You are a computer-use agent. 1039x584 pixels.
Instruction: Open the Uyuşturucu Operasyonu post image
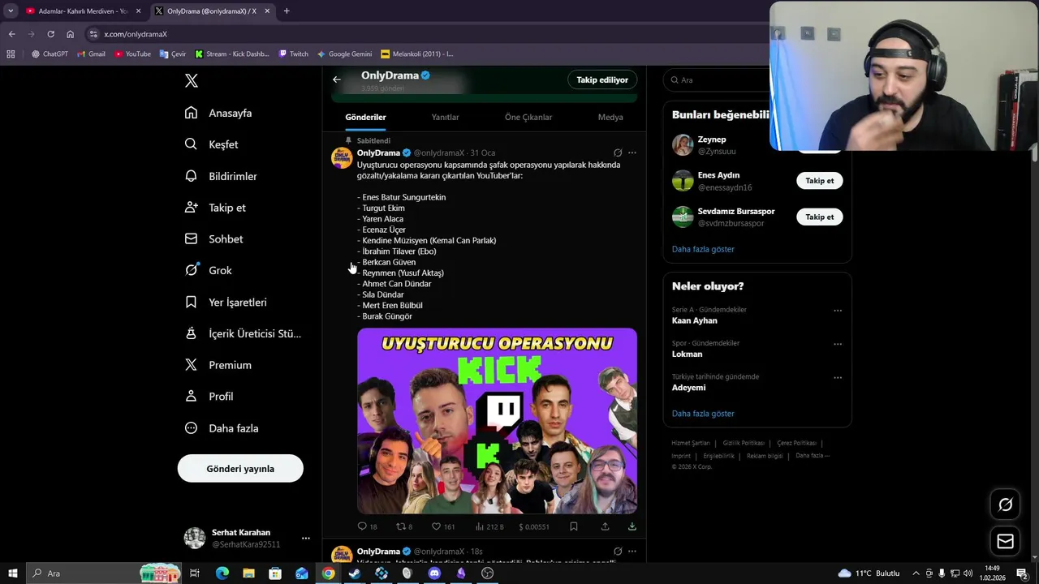coord(497,421)
